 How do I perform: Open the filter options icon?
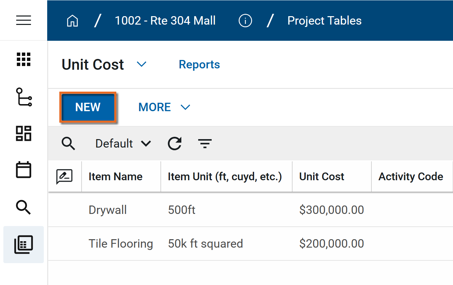click(x=205, y=144)
